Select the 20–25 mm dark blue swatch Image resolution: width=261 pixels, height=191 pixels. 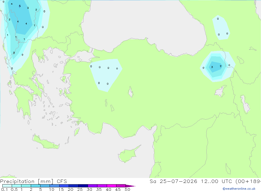pos(73,186)
